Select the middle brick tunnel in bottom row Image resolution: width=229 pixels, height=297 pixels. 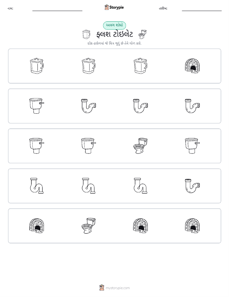[x=141, y=226]
